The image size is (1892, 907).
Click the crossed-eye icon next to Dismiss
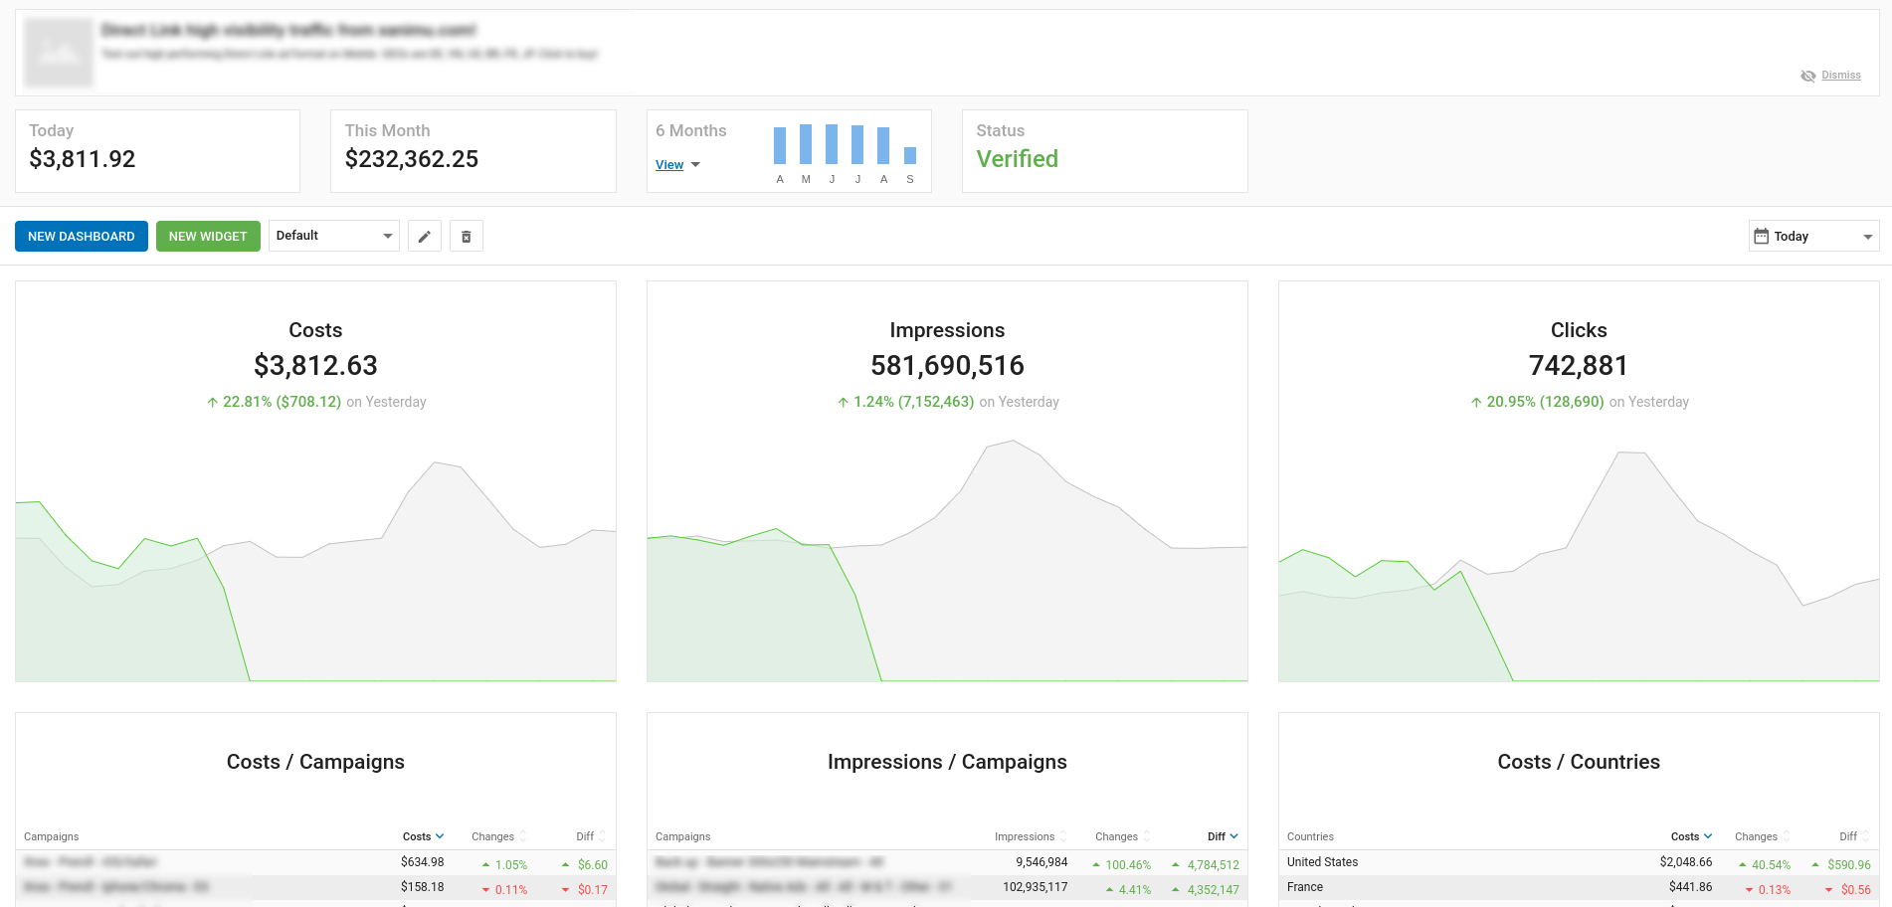pos(1807,76)
